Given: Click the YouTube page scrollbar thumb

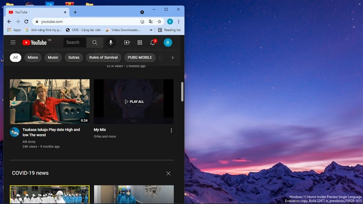Looking at the screenshot, I should point(182,92).
